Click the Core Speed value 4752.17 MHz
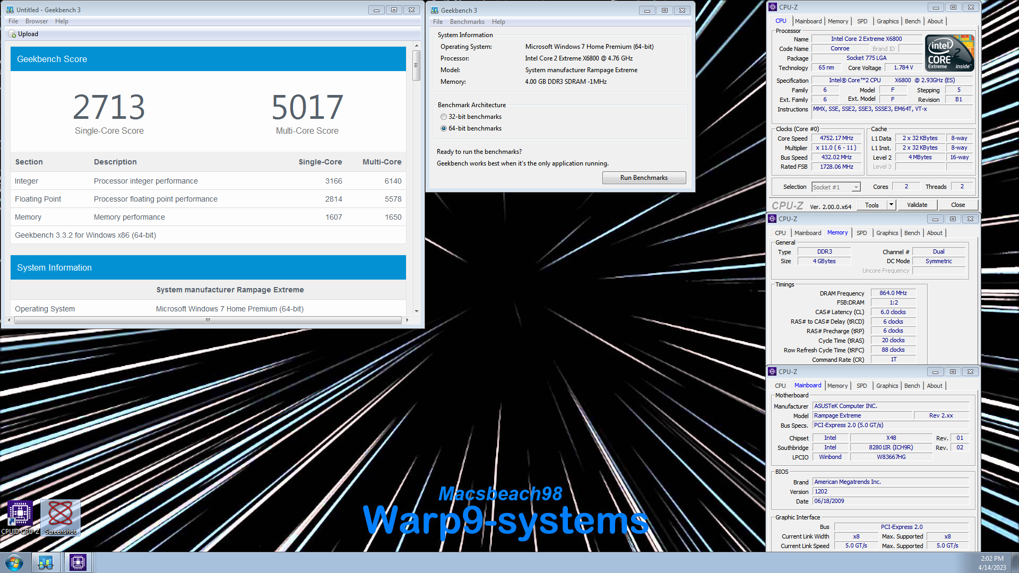This screenshot has width=1019, height=573. (x=836, y=138)
